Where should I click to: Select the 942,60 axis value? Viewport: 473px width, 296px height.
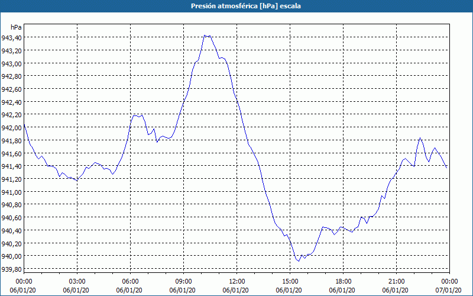coord(11,89)
